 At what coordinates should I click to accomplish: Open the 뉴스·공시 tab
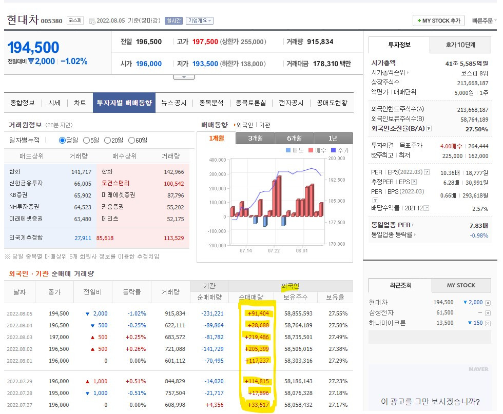[x=174, y=103]
